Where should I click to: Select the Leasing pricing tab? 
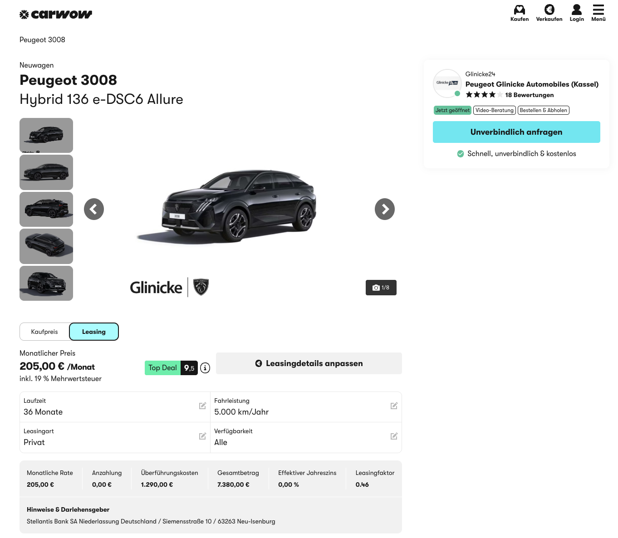pos(94,332)
